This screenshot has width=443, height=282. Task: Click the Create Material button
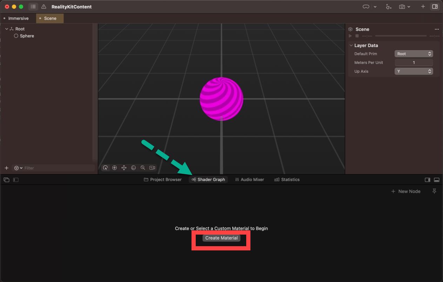[221, 238]
